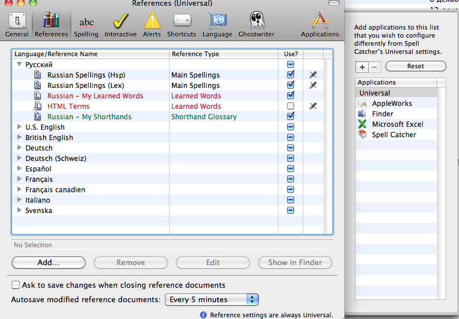This screenshot has height=319, width=459.
Task: Collapse the Русский language group
Action: pos(20,65)
